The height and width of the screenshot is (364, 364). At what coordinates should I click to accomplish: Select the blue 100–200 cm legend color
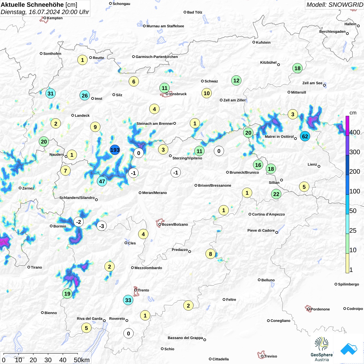click(x=347, y=185)
